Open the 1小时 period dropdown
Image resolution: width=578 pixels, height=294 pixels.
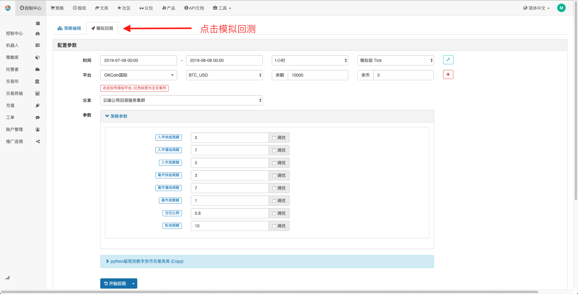pyautogui.click(x=310, y=60)
